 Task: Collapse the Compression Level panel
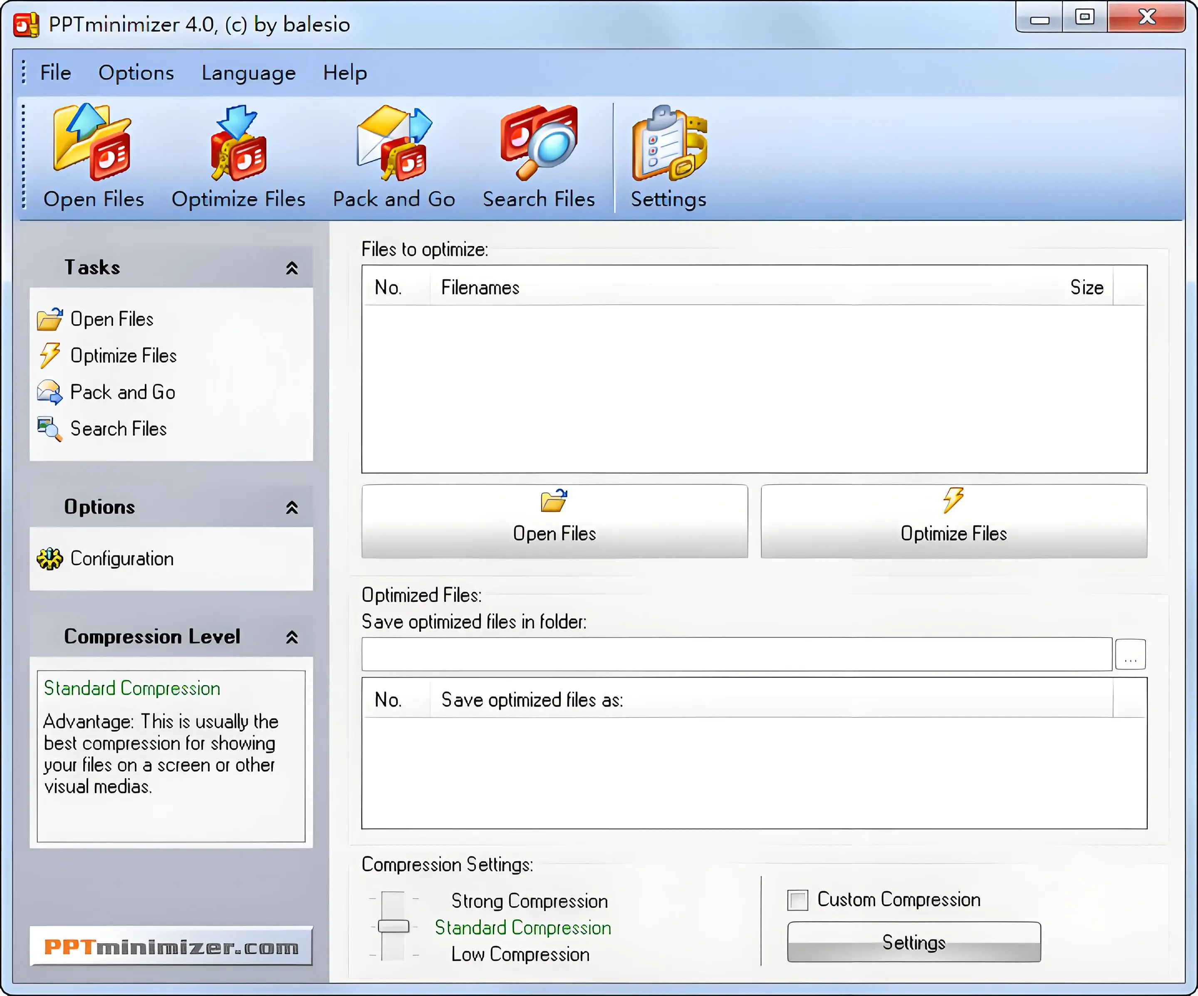pyautogui.click(x=292, y=637)
